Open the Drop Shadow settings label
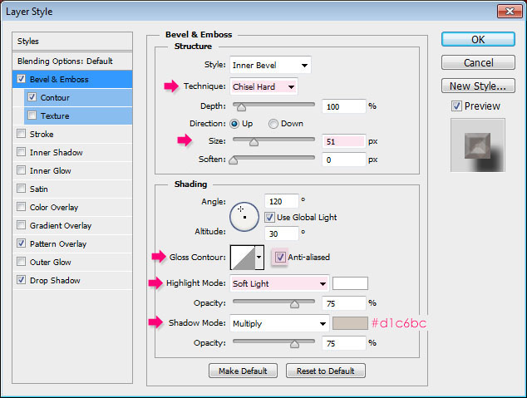This screenshot has height=398, width=527. pyautogui.click(x=55, y=281)
